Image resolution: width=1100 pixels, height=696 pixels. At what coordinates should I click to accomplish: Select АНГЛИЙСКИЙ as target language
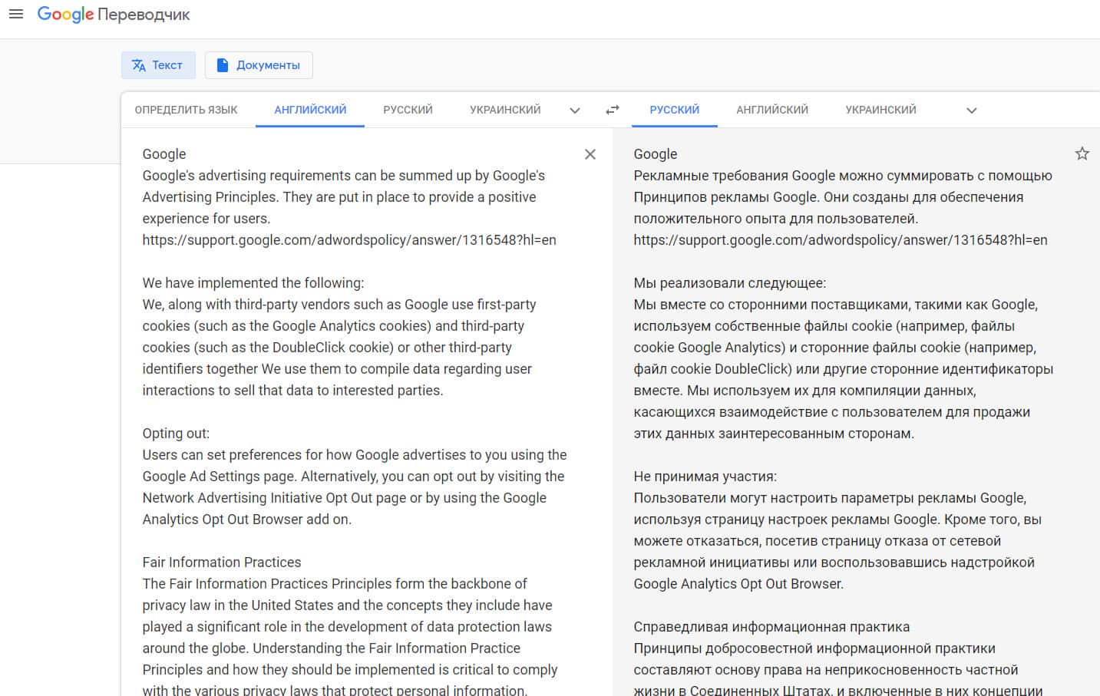pos(772,110)
